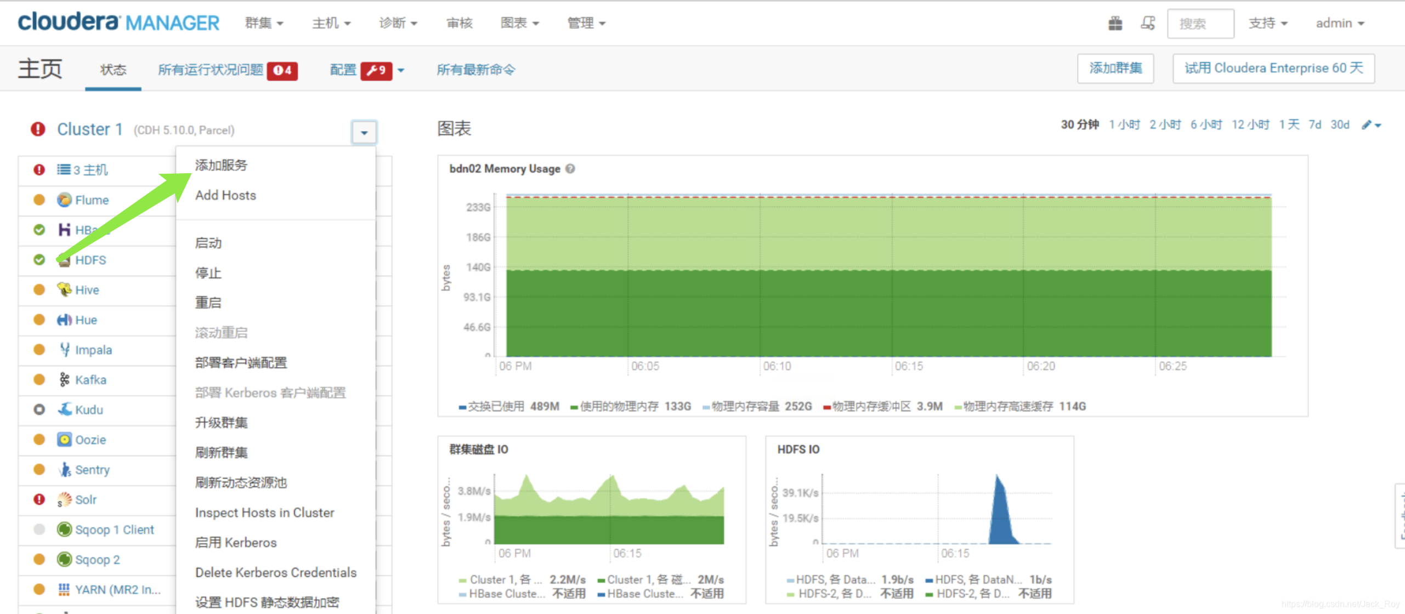Set chart range to 30d
The height and width of the screenshot is (614, 1405).
click(1340, 125)
